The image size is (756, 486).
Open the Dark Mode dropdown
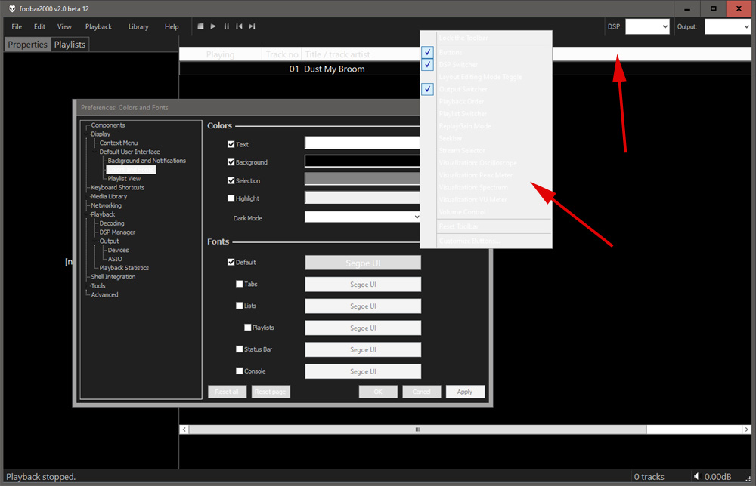(x=362, y=217)
